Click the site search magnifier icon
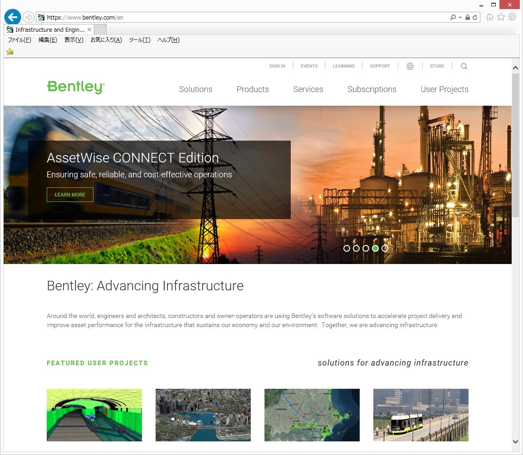This screenshot has width=523, height=455. click(x=464, y=66)
